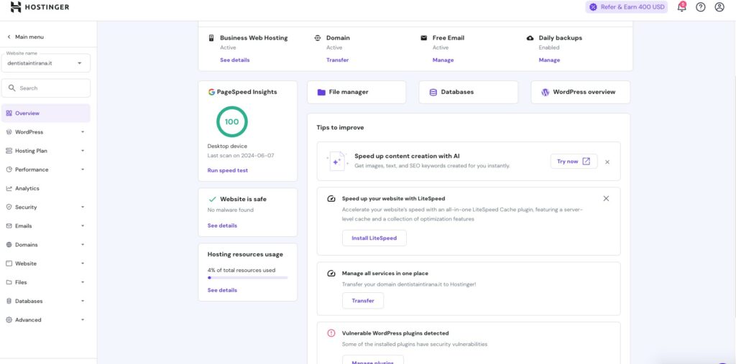
Task: Go back to Main menu
Action: coord(25,37)
